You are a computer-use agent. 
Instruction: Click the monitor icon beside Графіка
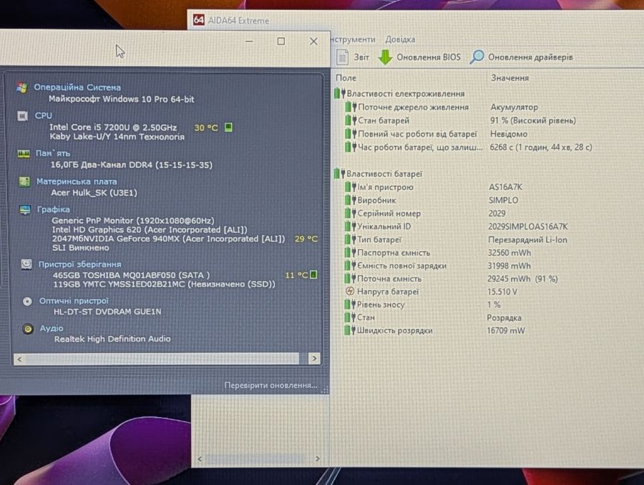point(25,210)
